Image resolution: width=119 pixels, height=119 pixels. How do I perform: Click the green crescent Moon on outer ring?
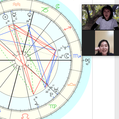pyautogui.click(x=57, y=6)
